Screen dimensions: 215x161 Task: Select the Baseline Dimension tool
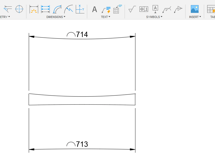pyautogui.click(x=45, y=9)
